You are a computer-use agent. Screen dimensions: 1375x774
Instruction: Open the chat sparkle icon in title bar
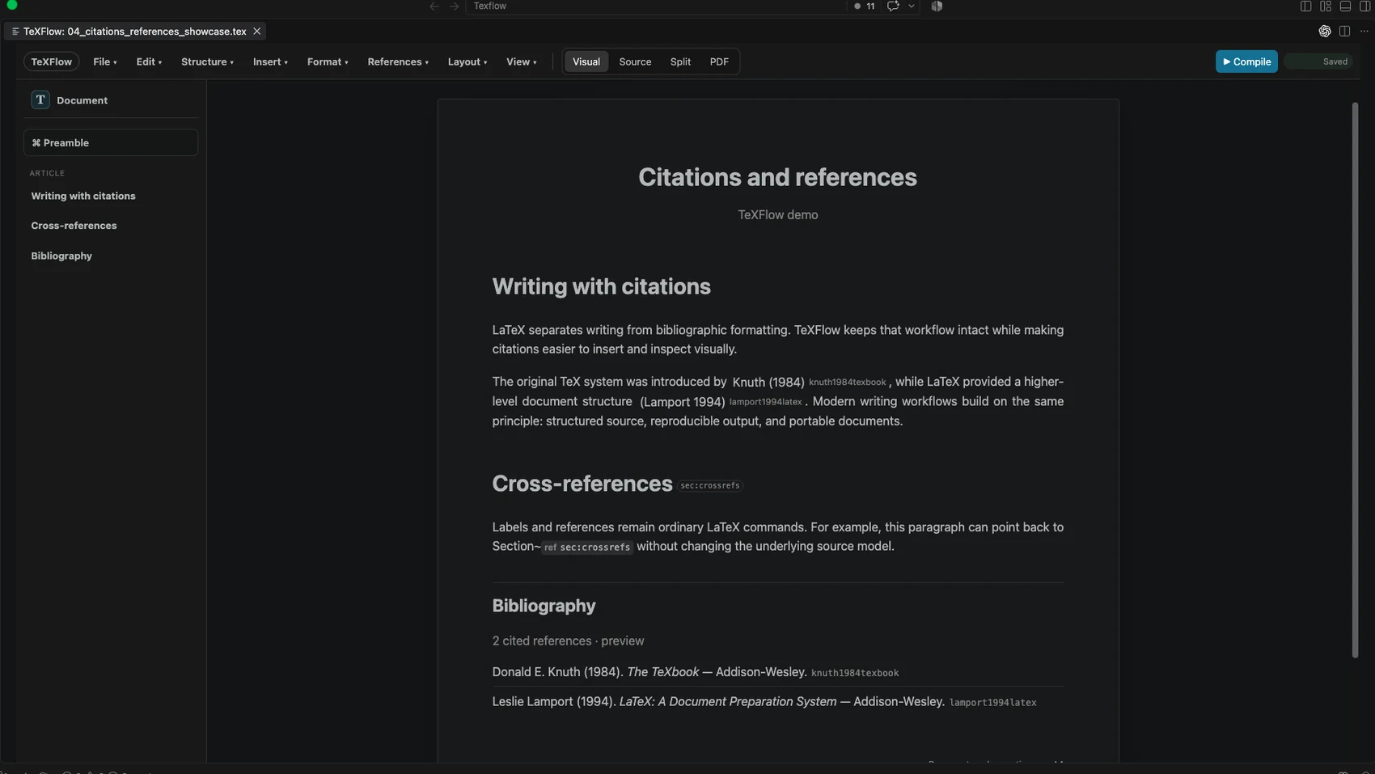pos(893,6)
